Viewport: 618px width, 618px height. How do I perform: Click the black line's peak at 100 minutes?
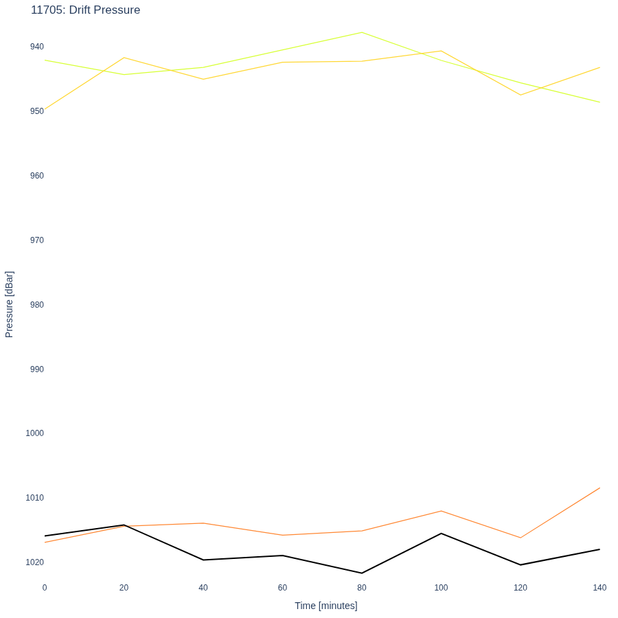(x=441, y=534)
